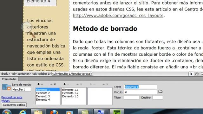The height and width of the screenshot is (114, 203).
Task: Select the <body> tag in tag selector
Action: tap(5, 74)
